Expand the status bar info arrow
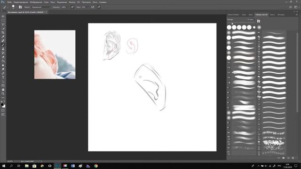 click(x=41, y=161)
